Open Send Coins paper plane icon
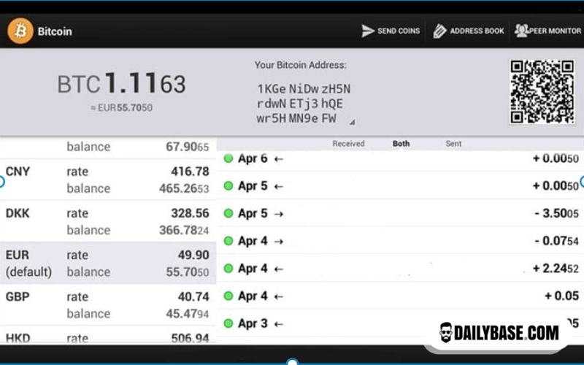584x365 pixels. (368, 31)
